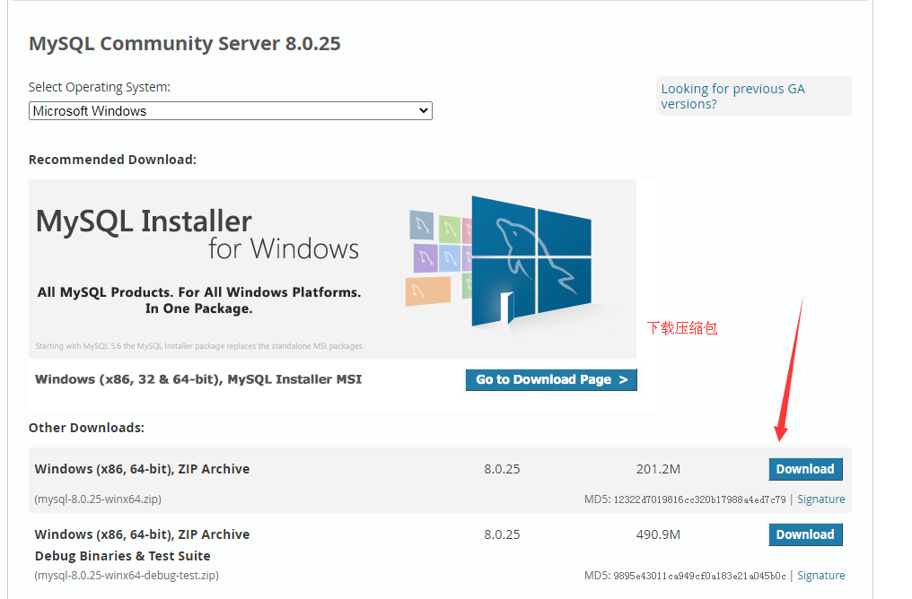The image size is (912, 599).
Task: Click version 8.0.25 in Debug Binaries row
Action: [502, 534]
